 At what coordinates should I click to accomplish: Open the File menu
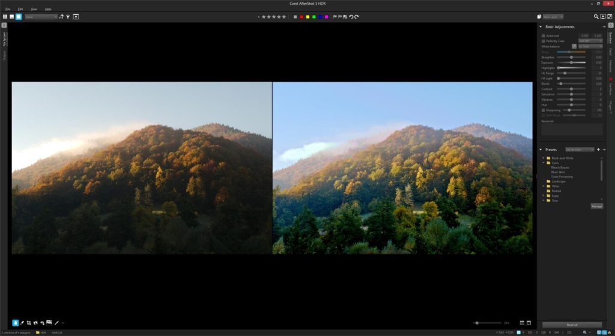coord(7,9)
